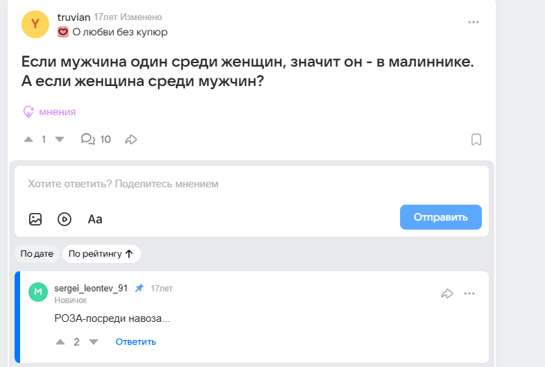Sort answers По дате
Viewport: 545px width, 367px height.
[x=37, y=254]
